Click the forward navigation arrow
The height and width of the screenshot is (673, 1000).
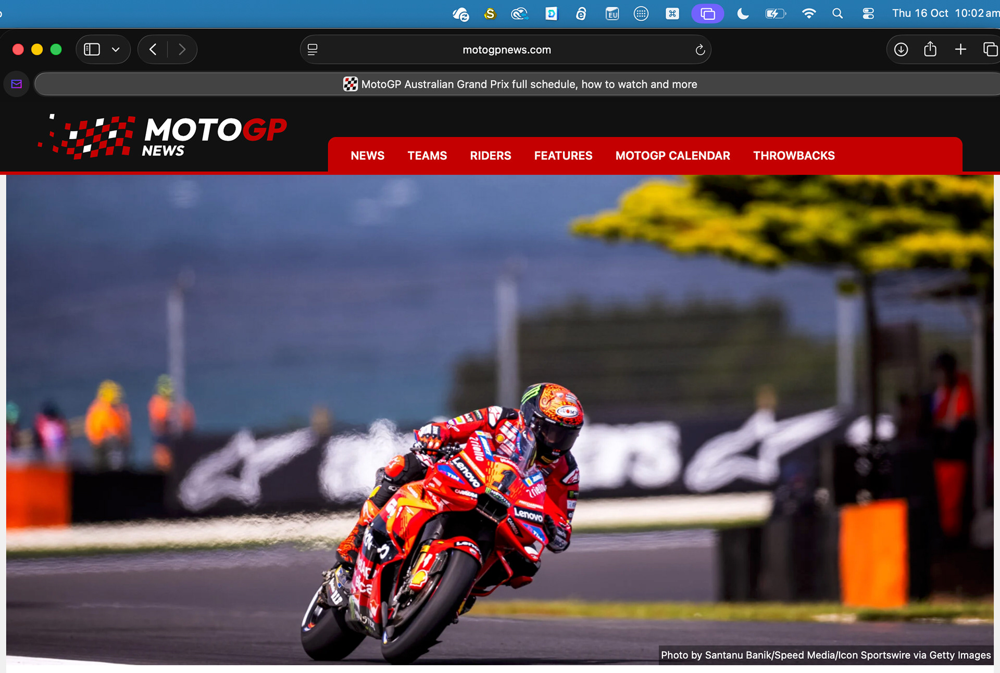(x=182, y=49)
